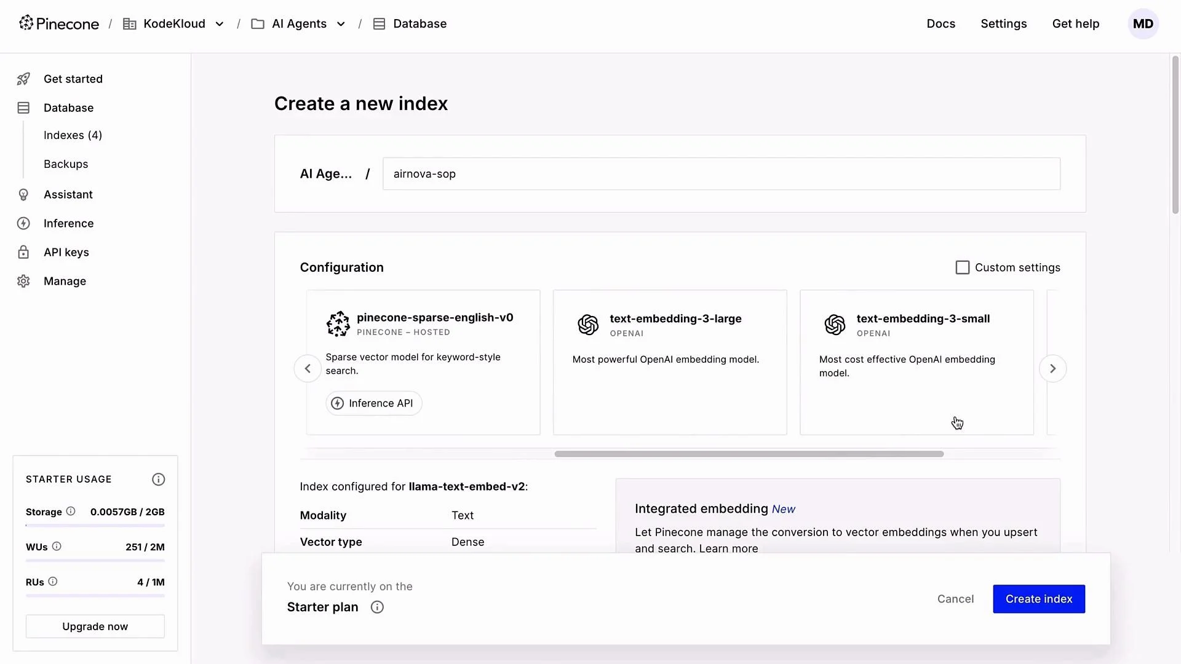The width and height of the screenshot is (1181, 664).
Task: Click the RUs usage progress bar
Action: coord(95,596)
